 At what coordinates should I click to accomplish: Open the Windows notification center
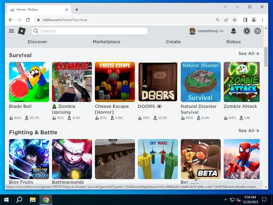click(264, 200)
